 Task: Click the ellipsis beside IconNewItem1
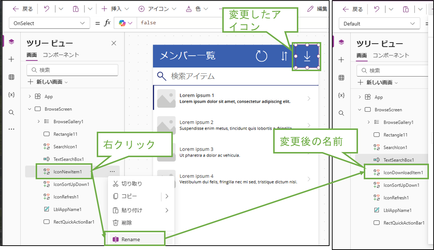click(112, 172)
